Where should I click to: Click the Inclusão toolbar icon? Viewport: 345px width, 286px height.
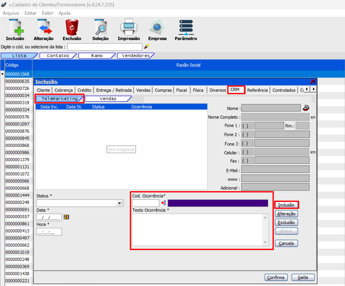[15, 28]
